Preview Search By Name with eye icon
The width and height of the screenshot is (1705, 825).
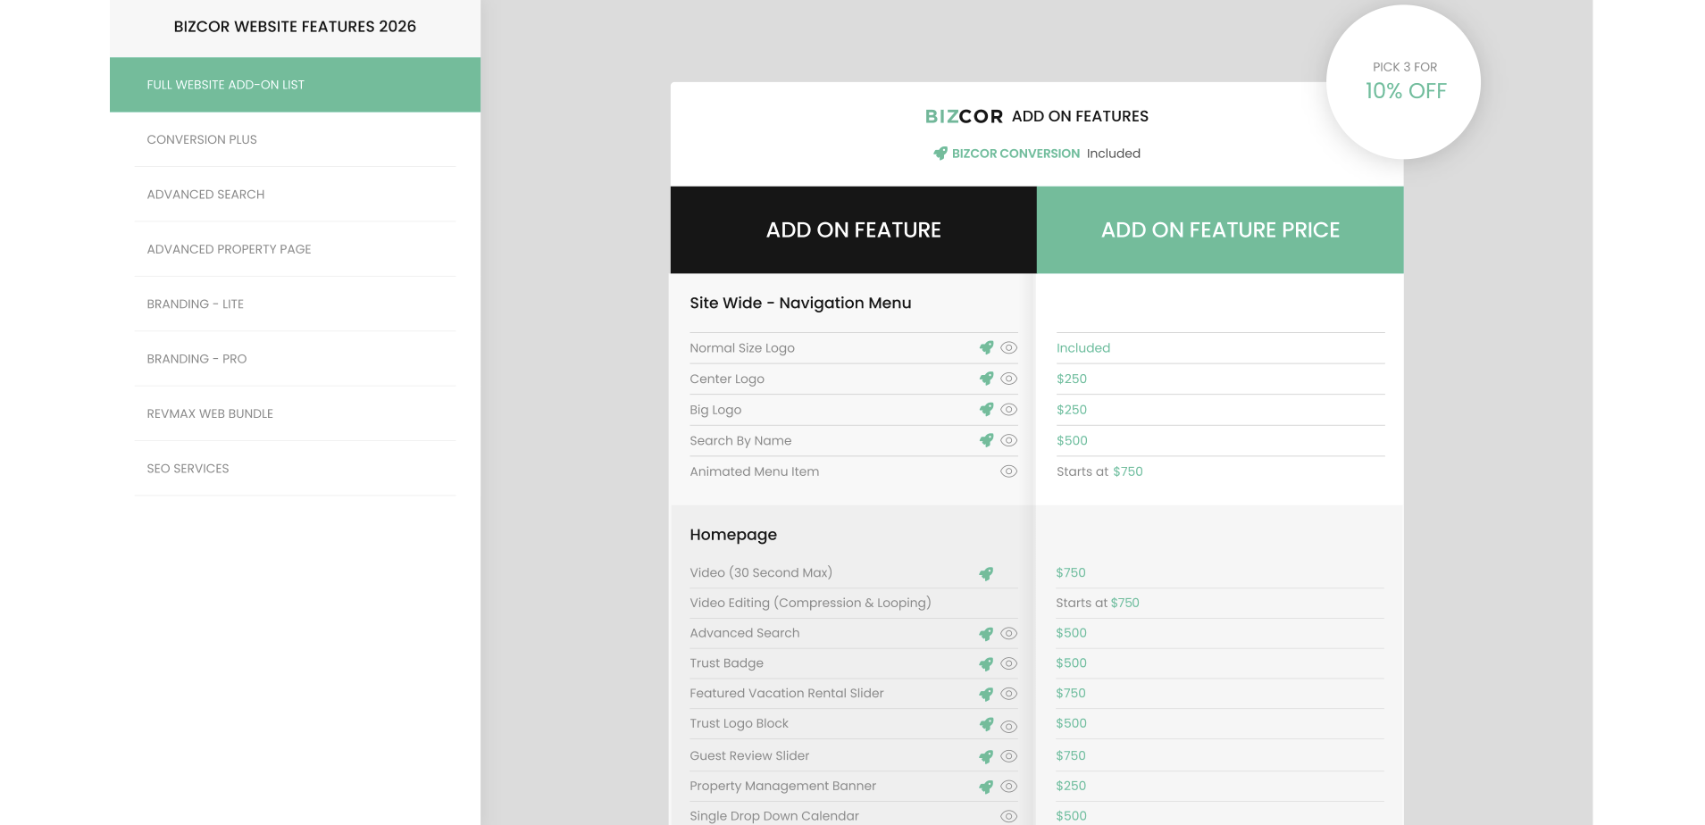[x=1009, y=440]
